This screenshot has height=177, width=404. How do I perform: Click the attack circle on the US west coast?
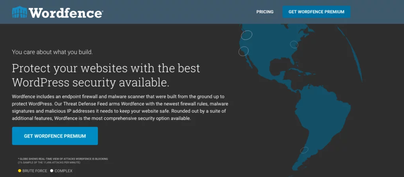243,51
